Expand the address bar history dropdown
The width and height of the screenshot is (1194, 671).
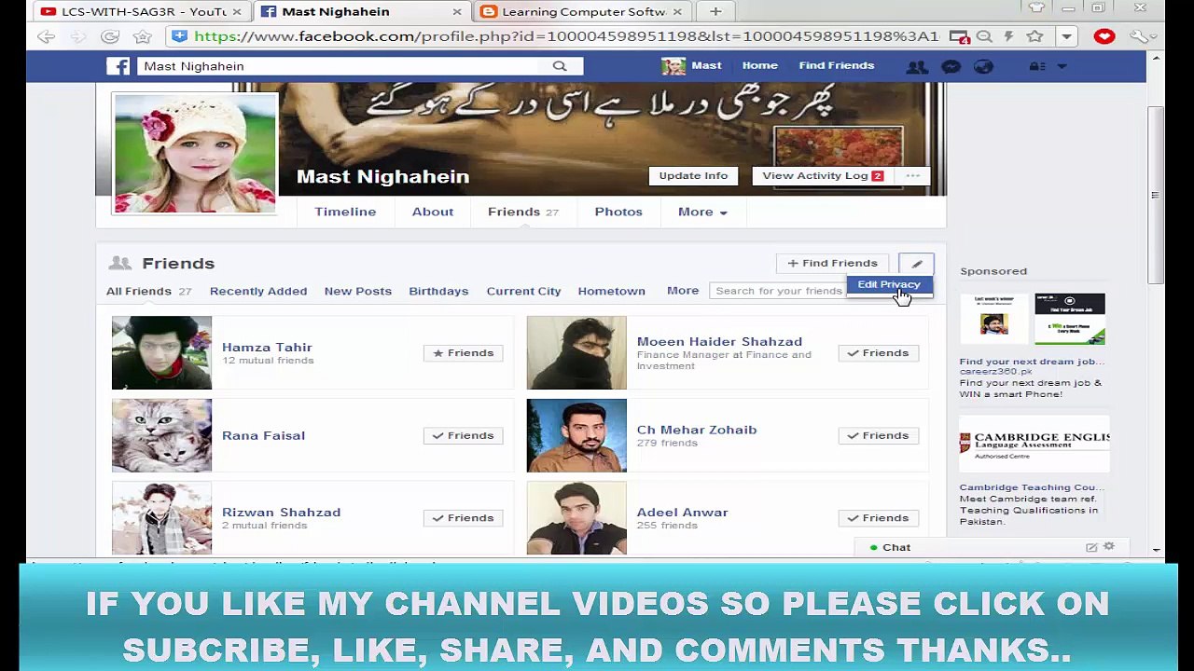tap(1066, 37)
